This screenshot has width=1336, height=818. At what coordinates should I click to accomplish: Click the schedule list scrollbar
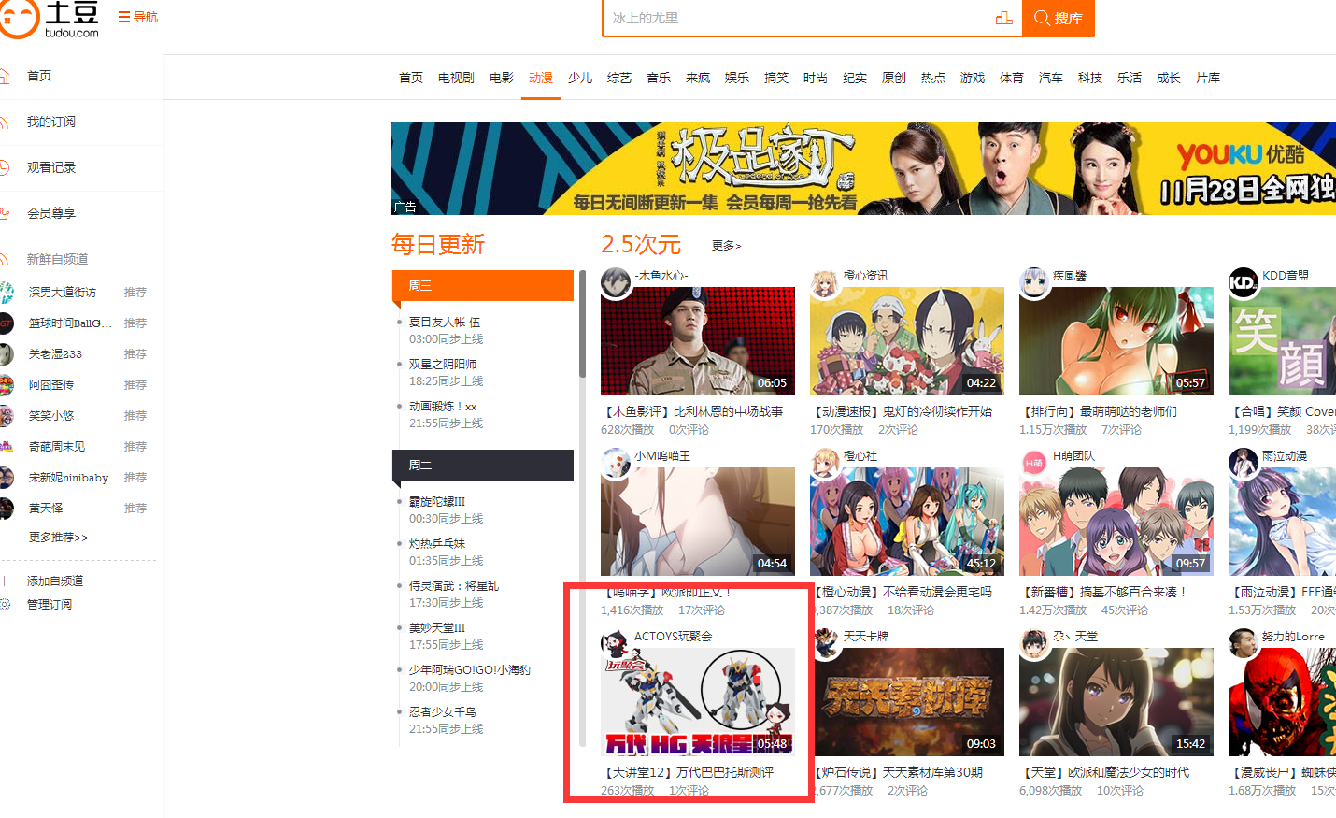[x=582, y=325]
